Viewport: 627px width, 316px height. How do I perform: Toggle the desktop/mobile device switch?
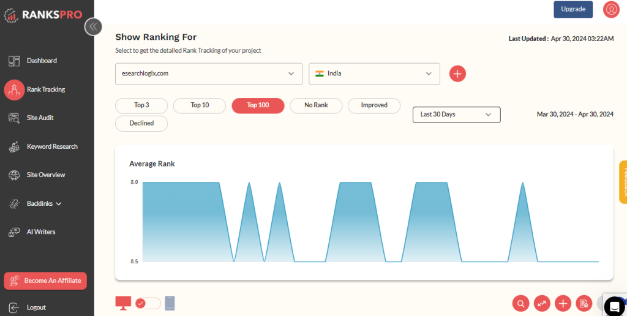point(148,303)
